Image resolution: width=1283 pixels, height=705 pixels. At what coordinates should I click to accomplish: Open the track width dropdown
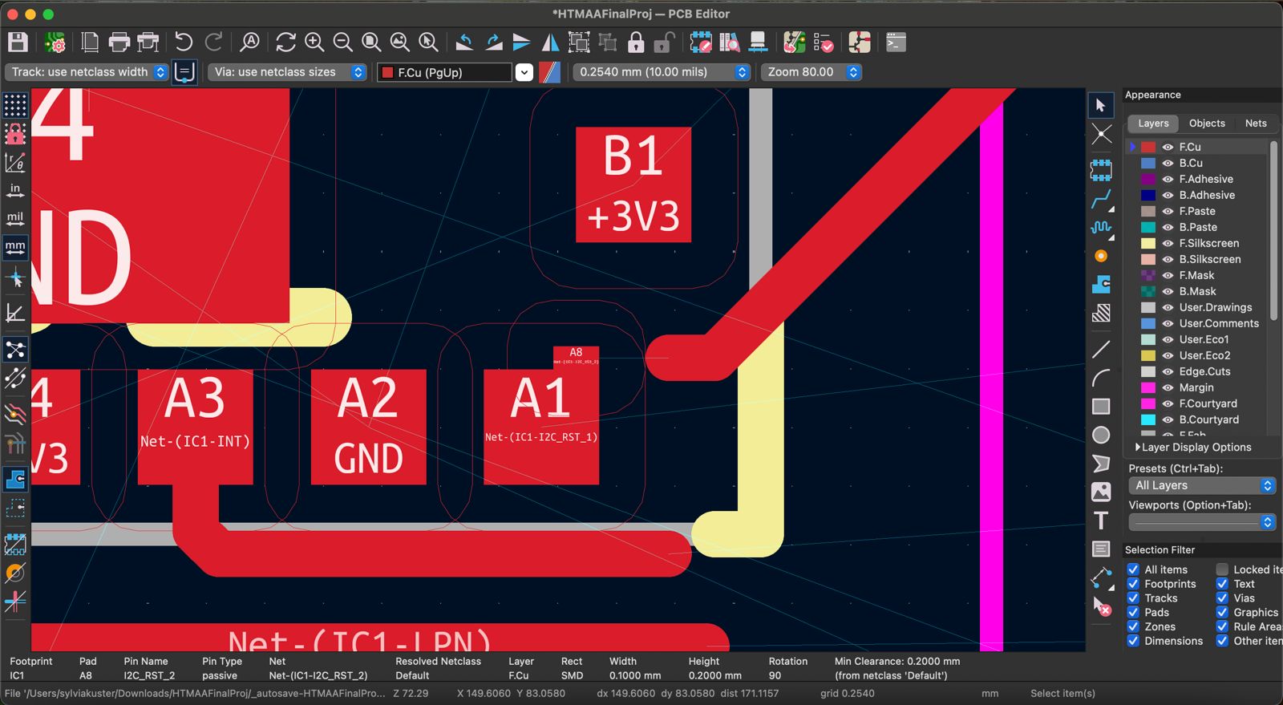[x=160, y=72]
